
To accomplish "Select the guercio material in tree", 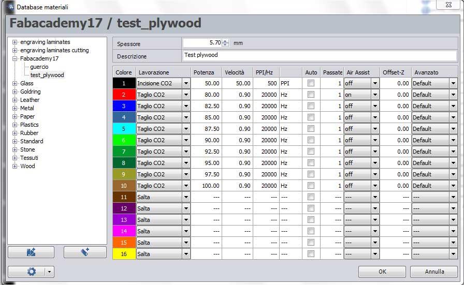I will 39,67.
